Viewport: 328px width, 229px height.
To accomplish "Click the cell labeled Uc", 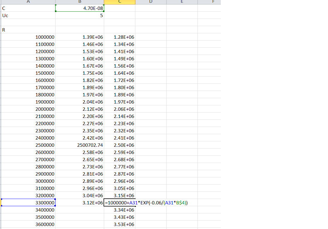I will point(28,16).
